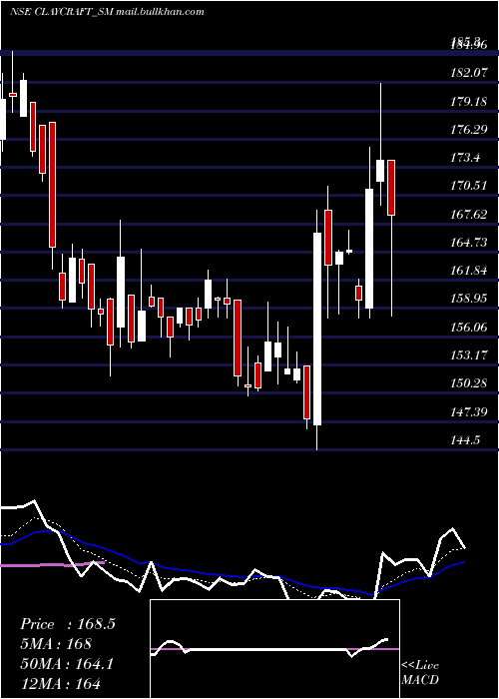Click the 182.07 price axis label
The height and width of the screenshot is (699, 499).
469,72
